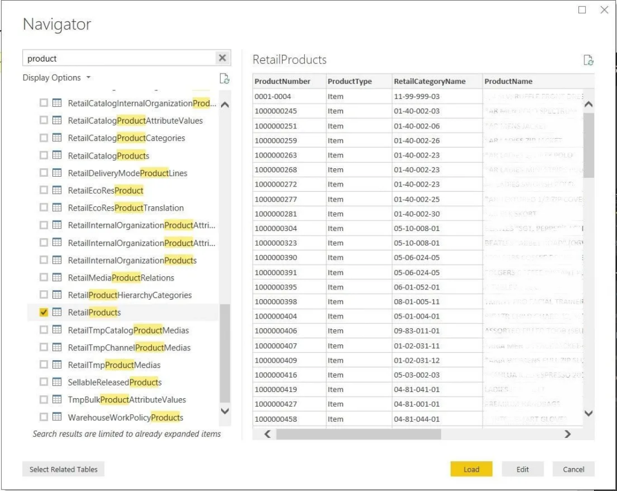Click the table list scroll down arrow
The image size is (617, 491).
pos(225,411)
